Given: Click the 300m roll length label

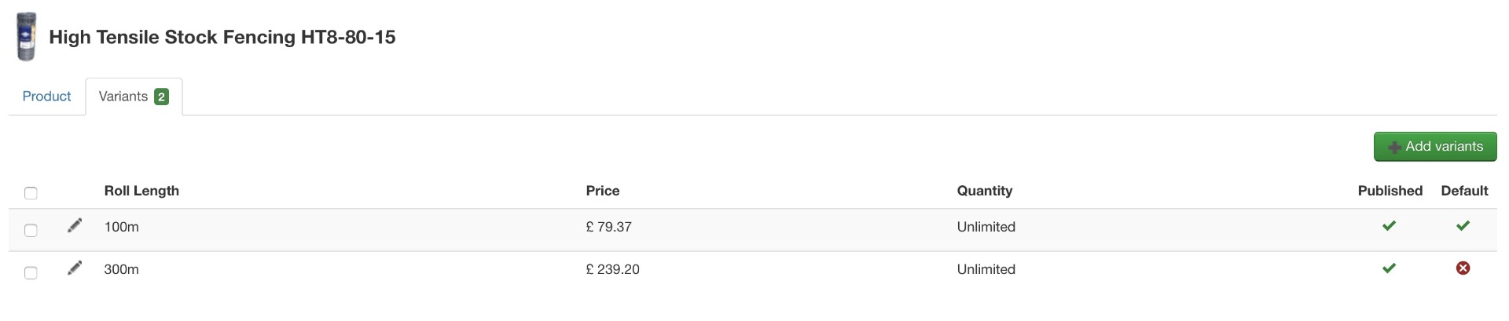Looking at the screenshot, I should pyautogui.click(x=121, y=269).
